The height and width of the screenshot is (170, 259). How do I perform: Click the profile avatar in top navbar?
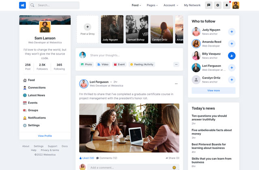[x=236, y=5]
